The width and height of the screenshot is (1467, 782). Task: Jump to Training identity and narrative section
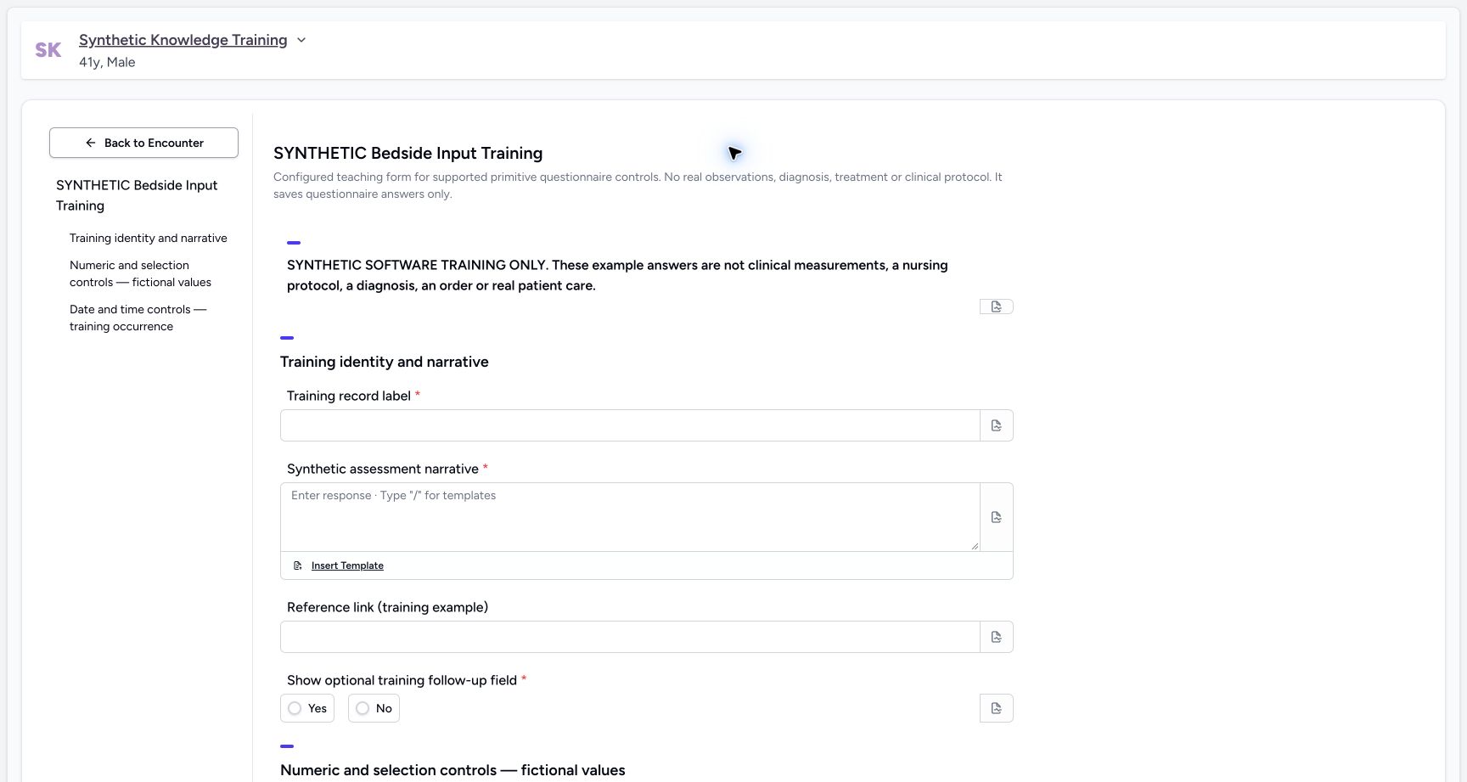pos(149,238)
